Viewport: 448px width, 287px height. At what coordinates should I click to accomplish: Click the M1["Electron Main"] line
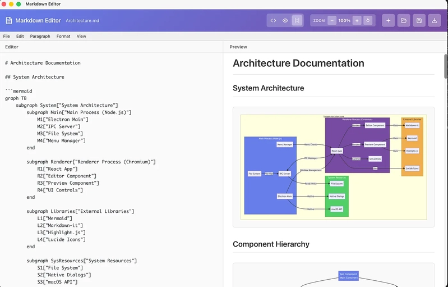click(x=63, y=119)
